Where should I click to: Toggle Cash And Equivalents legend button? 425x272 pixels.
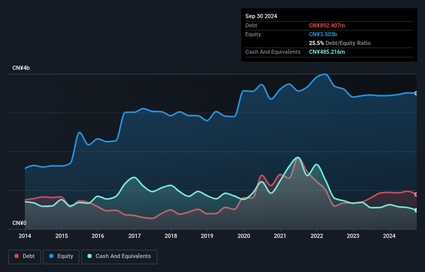[x=119, y=256]
